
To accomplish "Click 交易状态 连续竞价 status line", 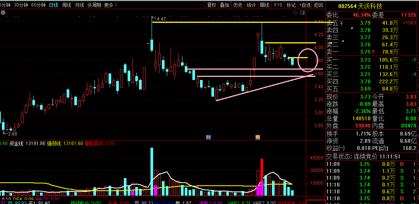I will (363, 156).
